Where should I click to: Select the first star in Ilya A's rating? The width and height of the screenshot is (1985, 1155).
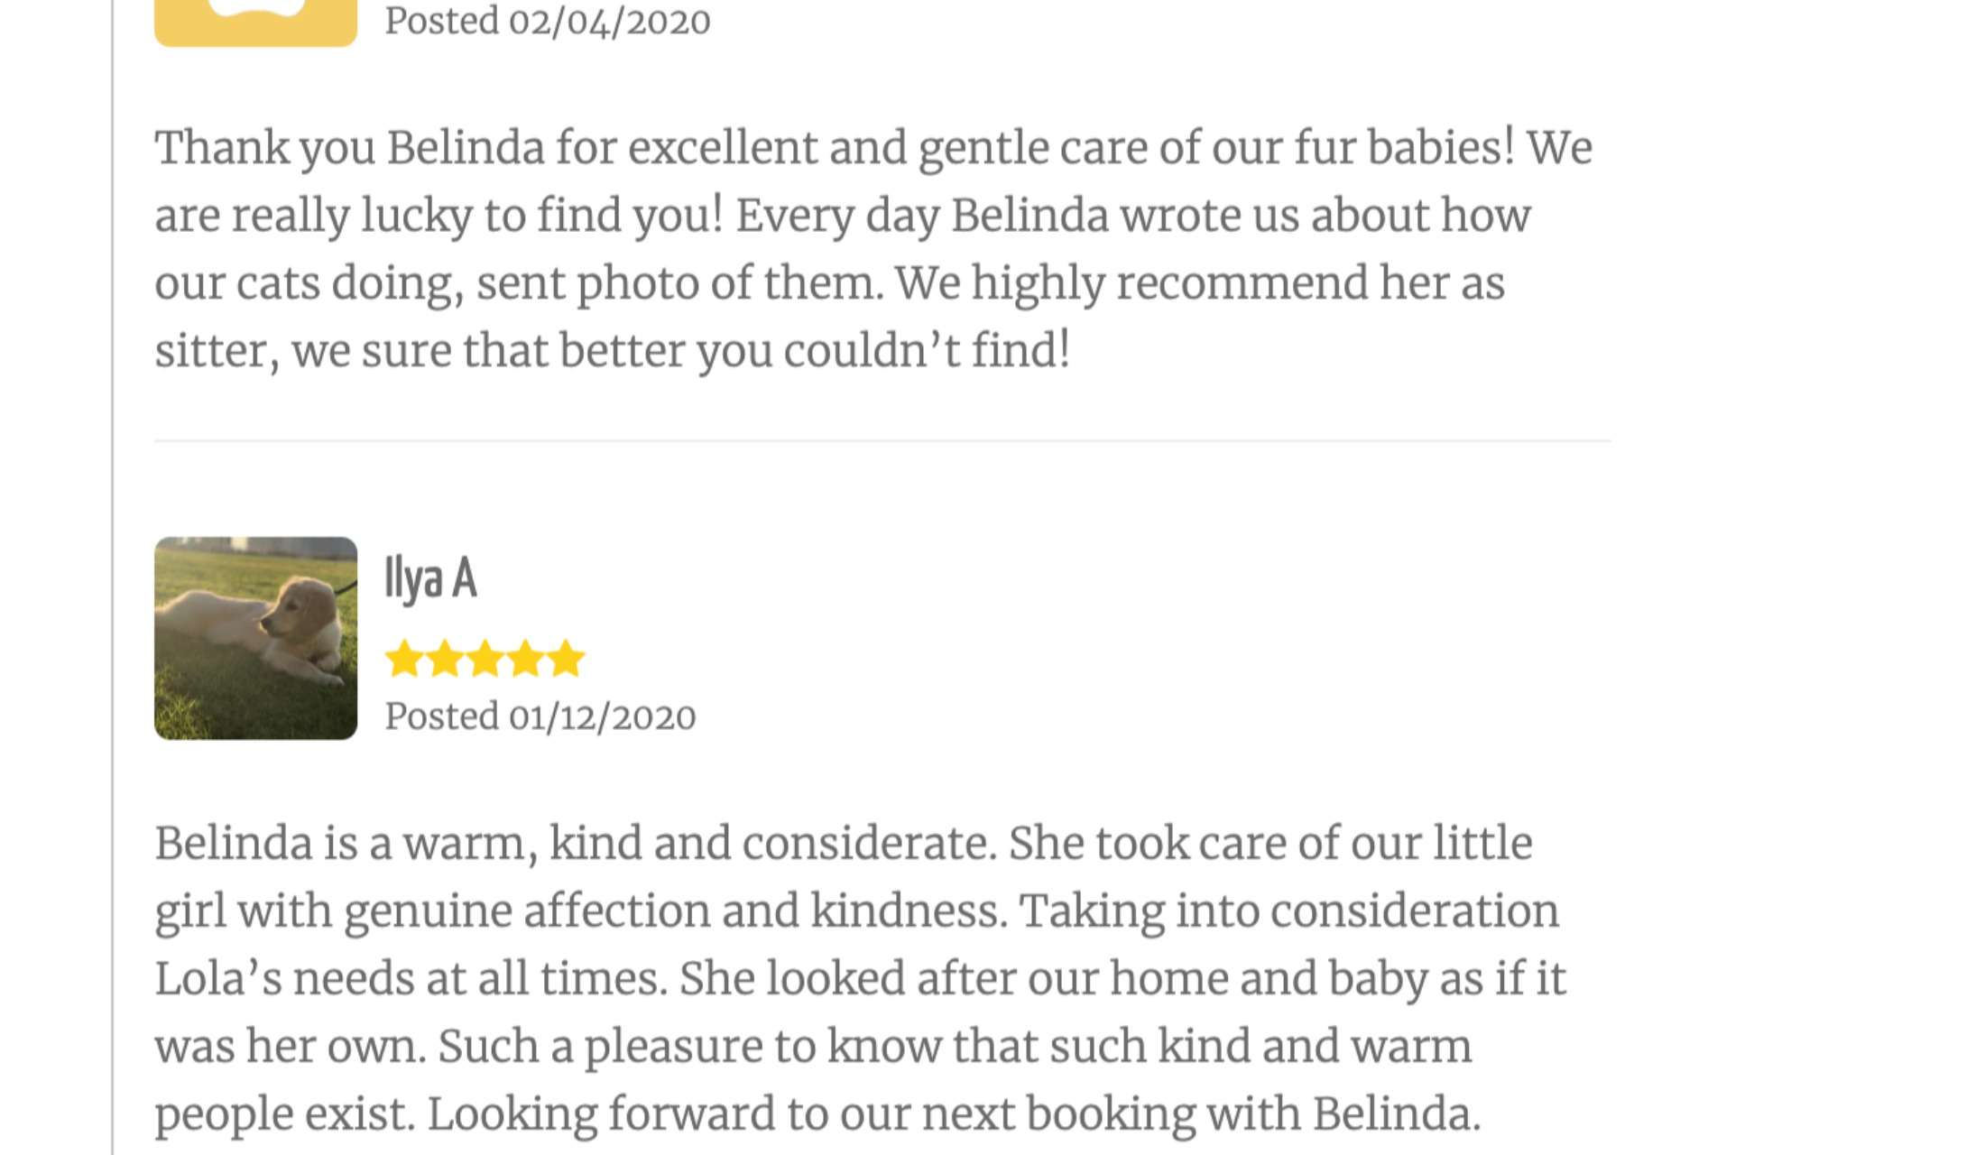click(x=403, y=659)
